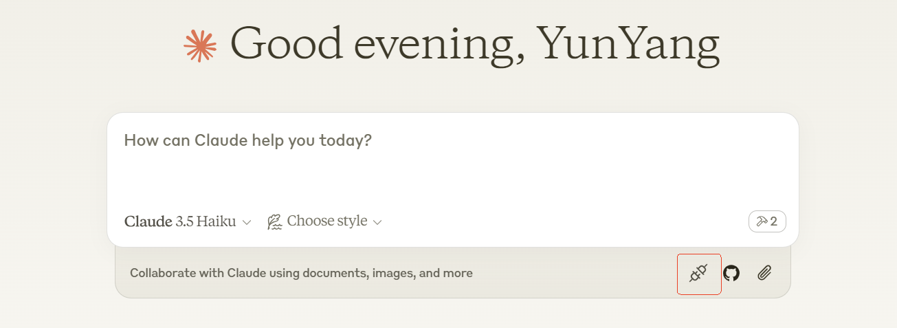The width and height of the screenshot is (897, 328).
Task: Click the GitHub icon
Action: point(731,273)
